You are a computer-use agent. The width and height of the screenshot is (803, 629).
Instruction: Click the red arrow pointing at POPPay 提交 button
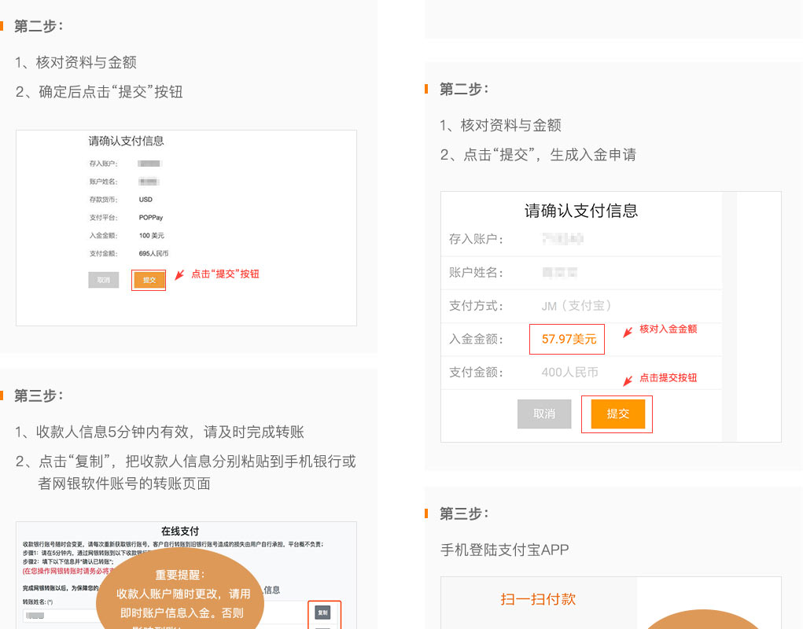point(179,275)
